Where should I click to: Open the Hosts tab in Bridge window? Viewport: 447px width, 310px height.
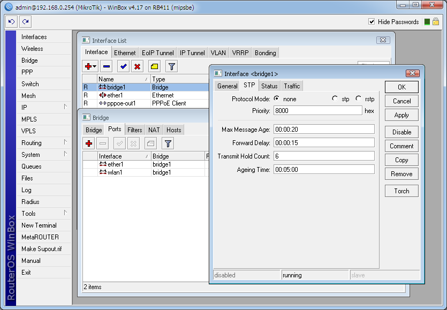point(173,130)
